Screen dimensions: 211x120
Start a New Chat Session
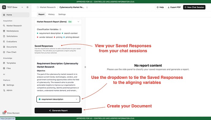coord(194,7)
